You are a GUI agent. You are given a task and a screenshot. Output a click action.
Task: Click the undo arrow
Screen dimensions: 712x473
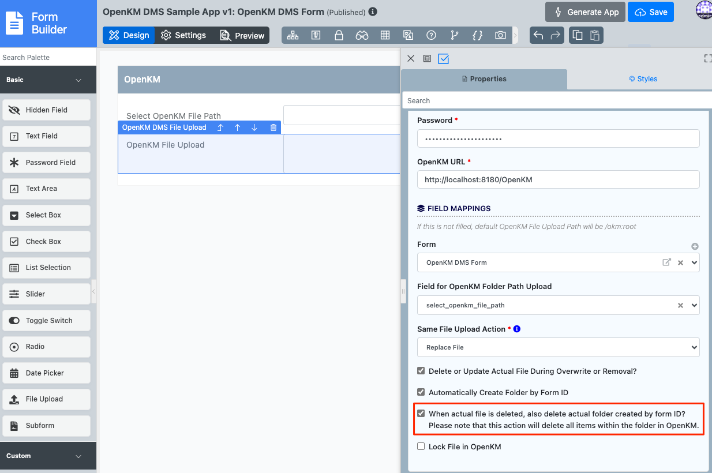[538, 35]
